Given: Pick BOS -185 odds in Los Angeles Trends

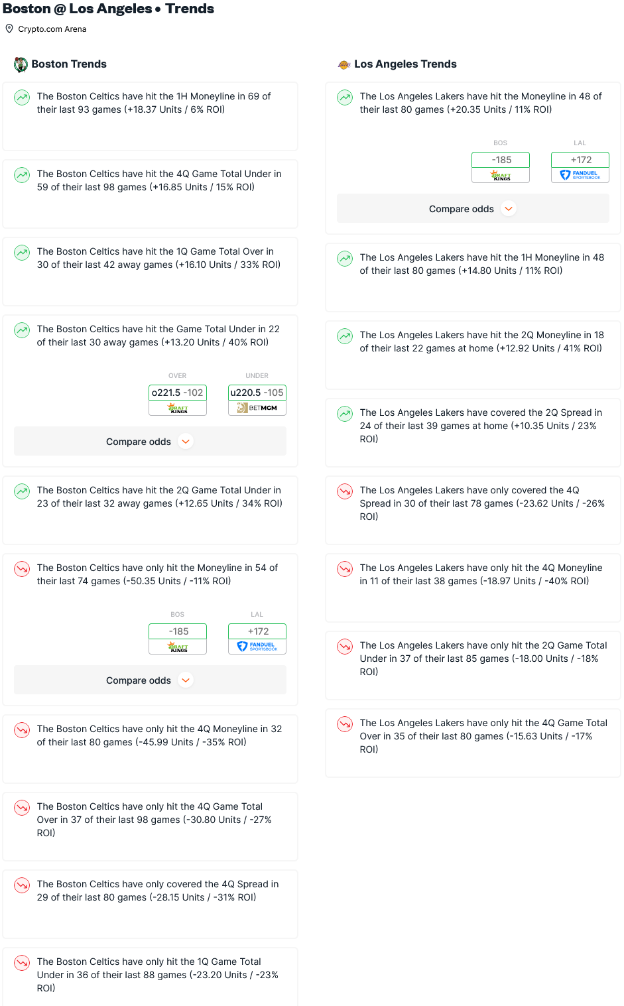Looking at the screenshot, I should coord(501,160).
